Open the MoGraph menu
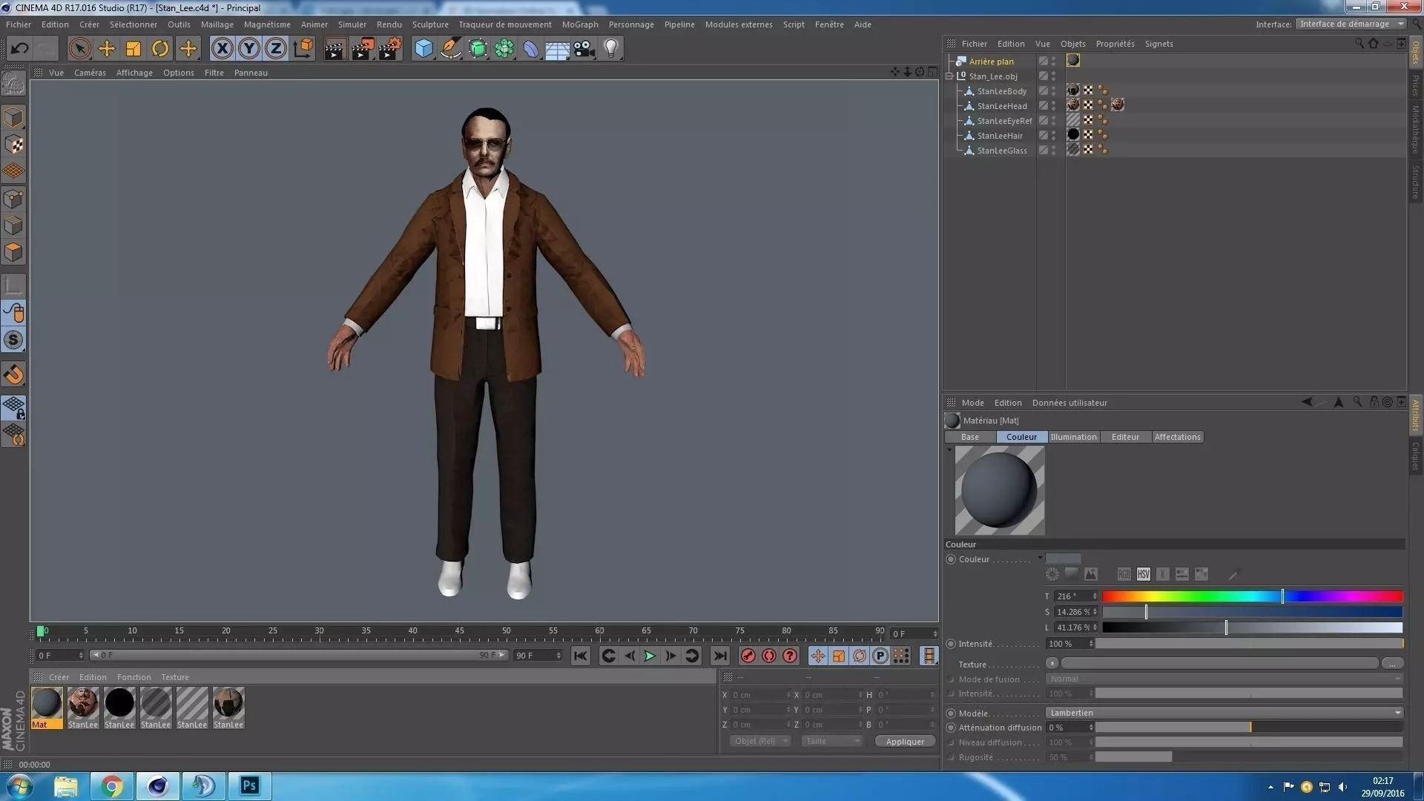 579,24
